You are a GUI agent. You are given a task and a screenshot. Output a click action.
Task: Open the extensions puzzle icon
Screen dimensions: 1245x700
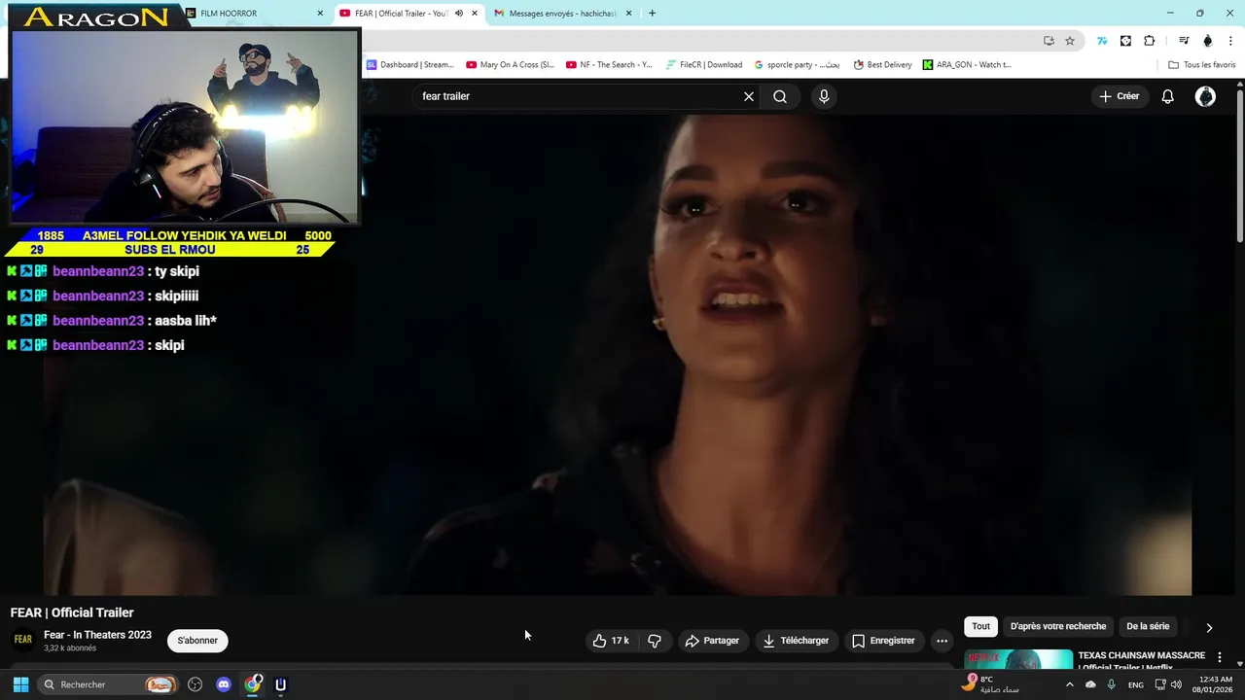1150,41
